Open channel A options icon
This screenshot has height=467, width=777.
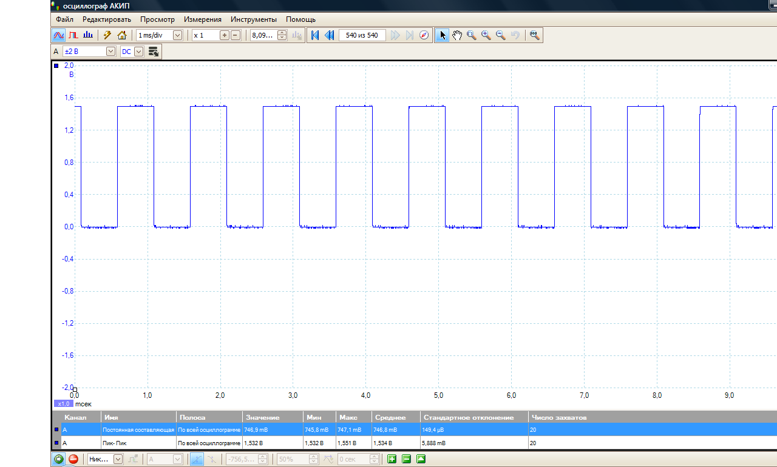(x=154, y=52)
